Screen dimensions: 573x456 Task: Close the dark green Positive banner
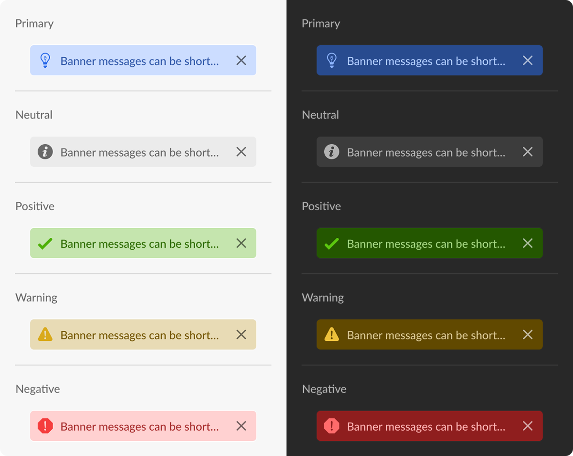[528, 243]
